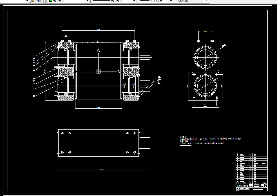Image resolution: width=277 pixels, height=196 pixels.
Task: Click the UCS X-axis arrowhead pointing right
Action: [x=119, y=72]
